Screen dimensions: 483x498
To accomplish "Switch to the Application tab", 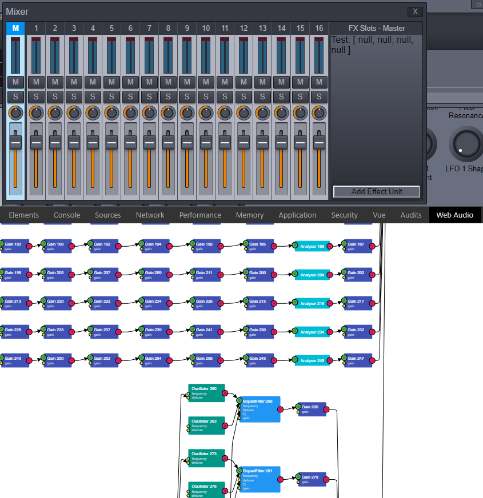I will tap(297, 215).
